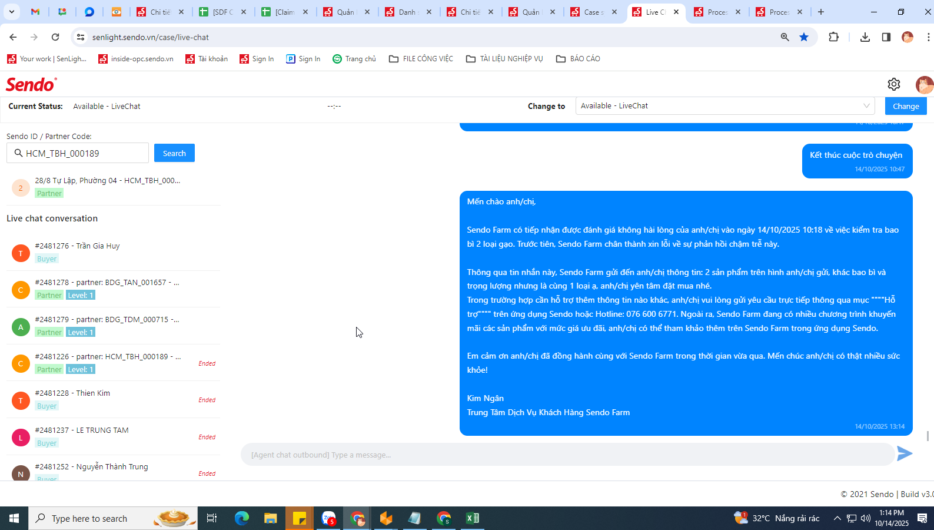
Task: Toggle the browser side panel icon
Action: pos(886,37)
